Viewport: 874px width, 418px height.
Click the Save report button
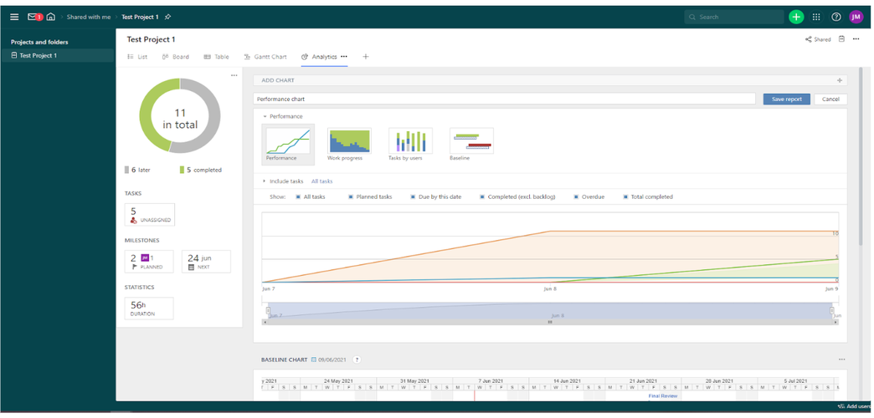coord(786,99)
